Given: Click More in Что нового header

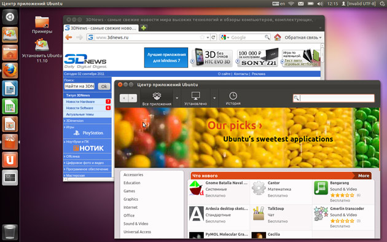Looking at the screenshot, I should point(364,176).
